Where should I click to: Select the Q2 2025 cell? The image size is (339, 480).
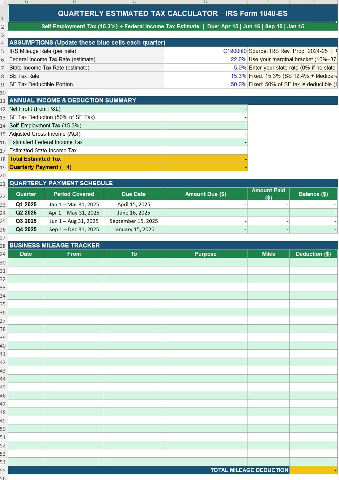pyautogui.click(x=26, y=213)
